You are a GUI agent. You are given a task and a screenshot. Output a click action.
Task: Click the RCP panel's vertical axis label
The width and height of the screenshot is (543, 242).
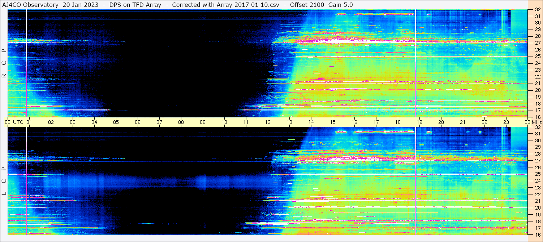click(x=4, y=64)
